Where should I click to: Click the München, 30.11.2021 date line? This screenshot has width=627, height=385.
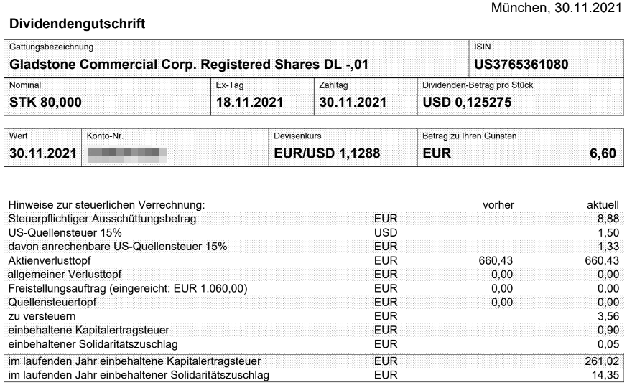557,8
